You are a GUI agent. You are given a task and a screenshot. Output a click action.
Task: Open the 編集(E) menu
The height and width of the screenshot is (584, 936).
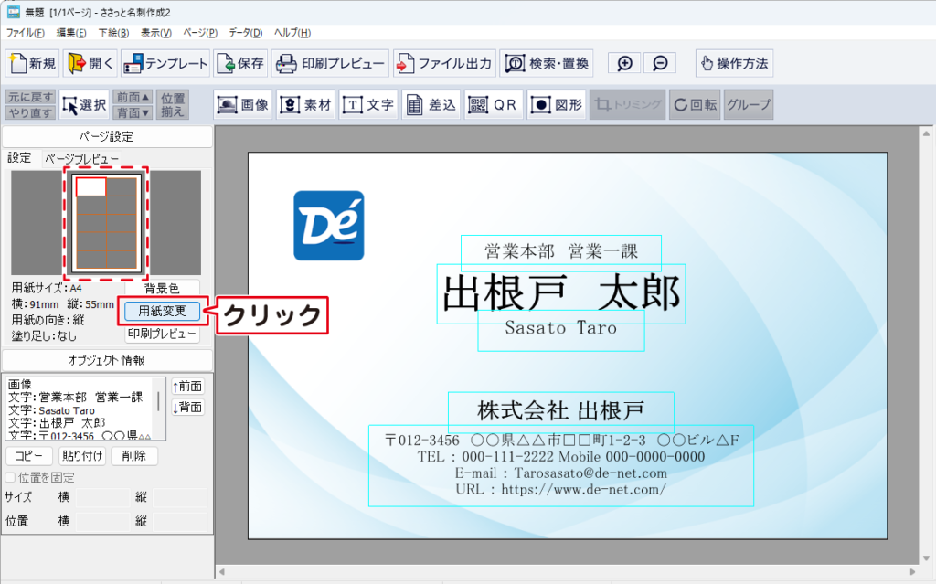click(71, 33)
